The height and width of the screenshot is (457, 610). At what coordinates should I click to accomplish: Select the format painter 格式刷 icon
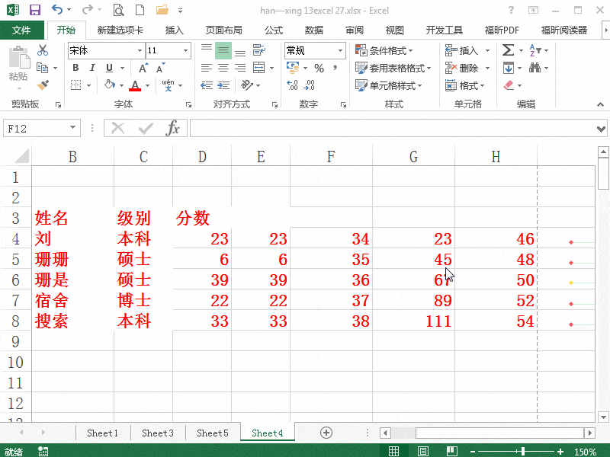pos(43,84)
